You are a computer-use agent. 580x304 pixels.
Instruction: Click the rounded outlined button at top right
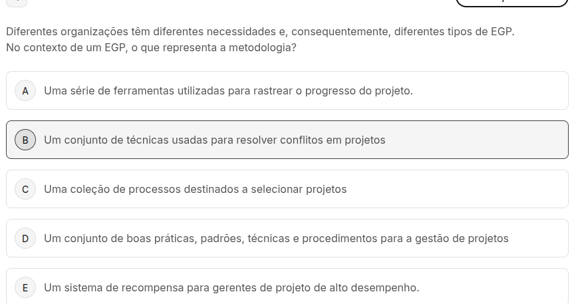512,2
